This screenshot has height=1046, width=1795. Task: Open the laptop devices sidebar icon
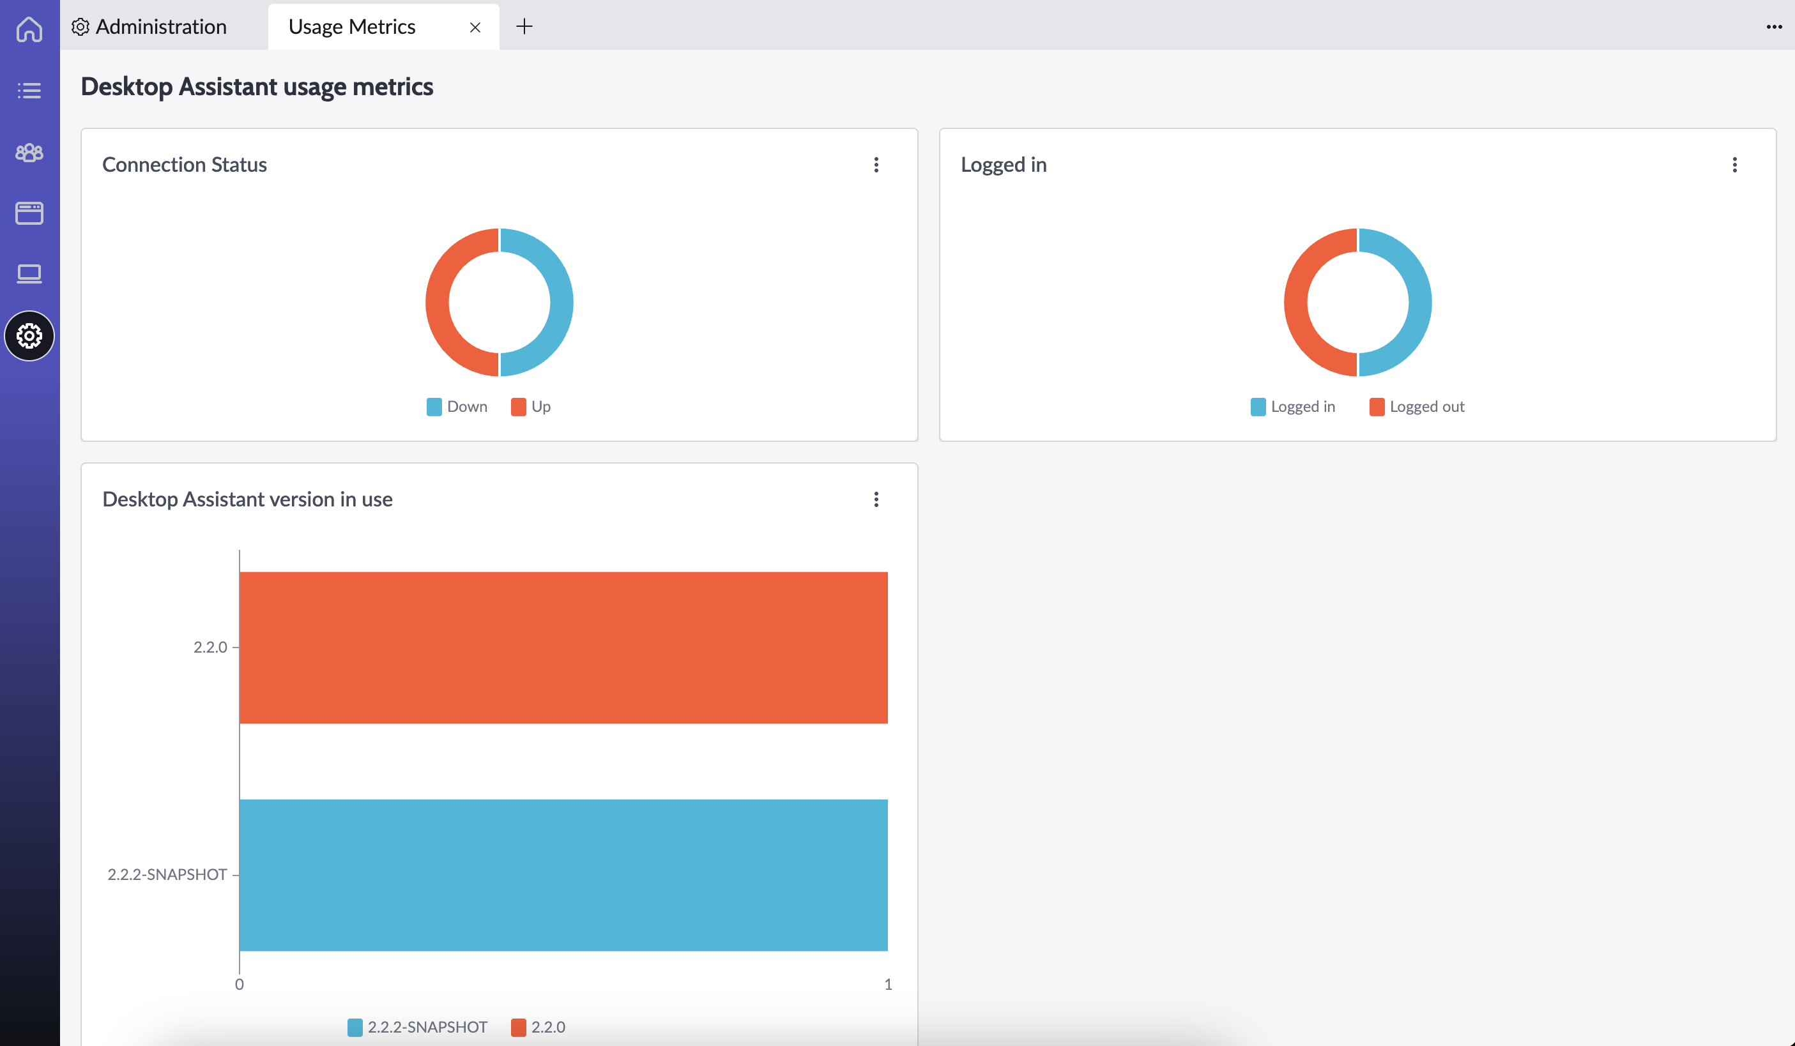pos(29,274)
